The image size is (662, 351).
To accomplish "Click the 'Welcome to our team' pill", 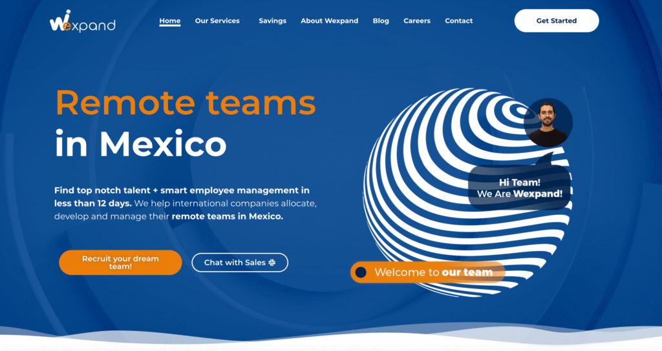I will (428, 272).
